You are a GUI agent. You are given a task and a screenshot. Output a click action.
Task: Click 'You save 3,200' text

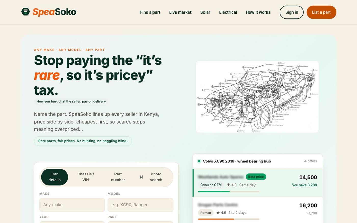[304, 185]
